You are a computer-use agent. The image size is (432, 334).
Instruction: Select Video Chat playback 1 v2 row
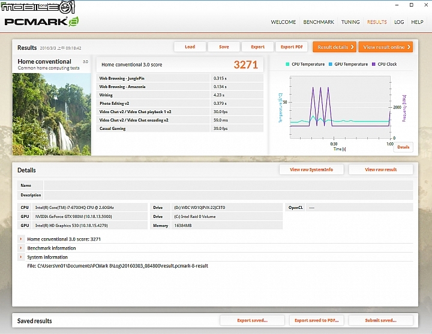pos(179,111)
